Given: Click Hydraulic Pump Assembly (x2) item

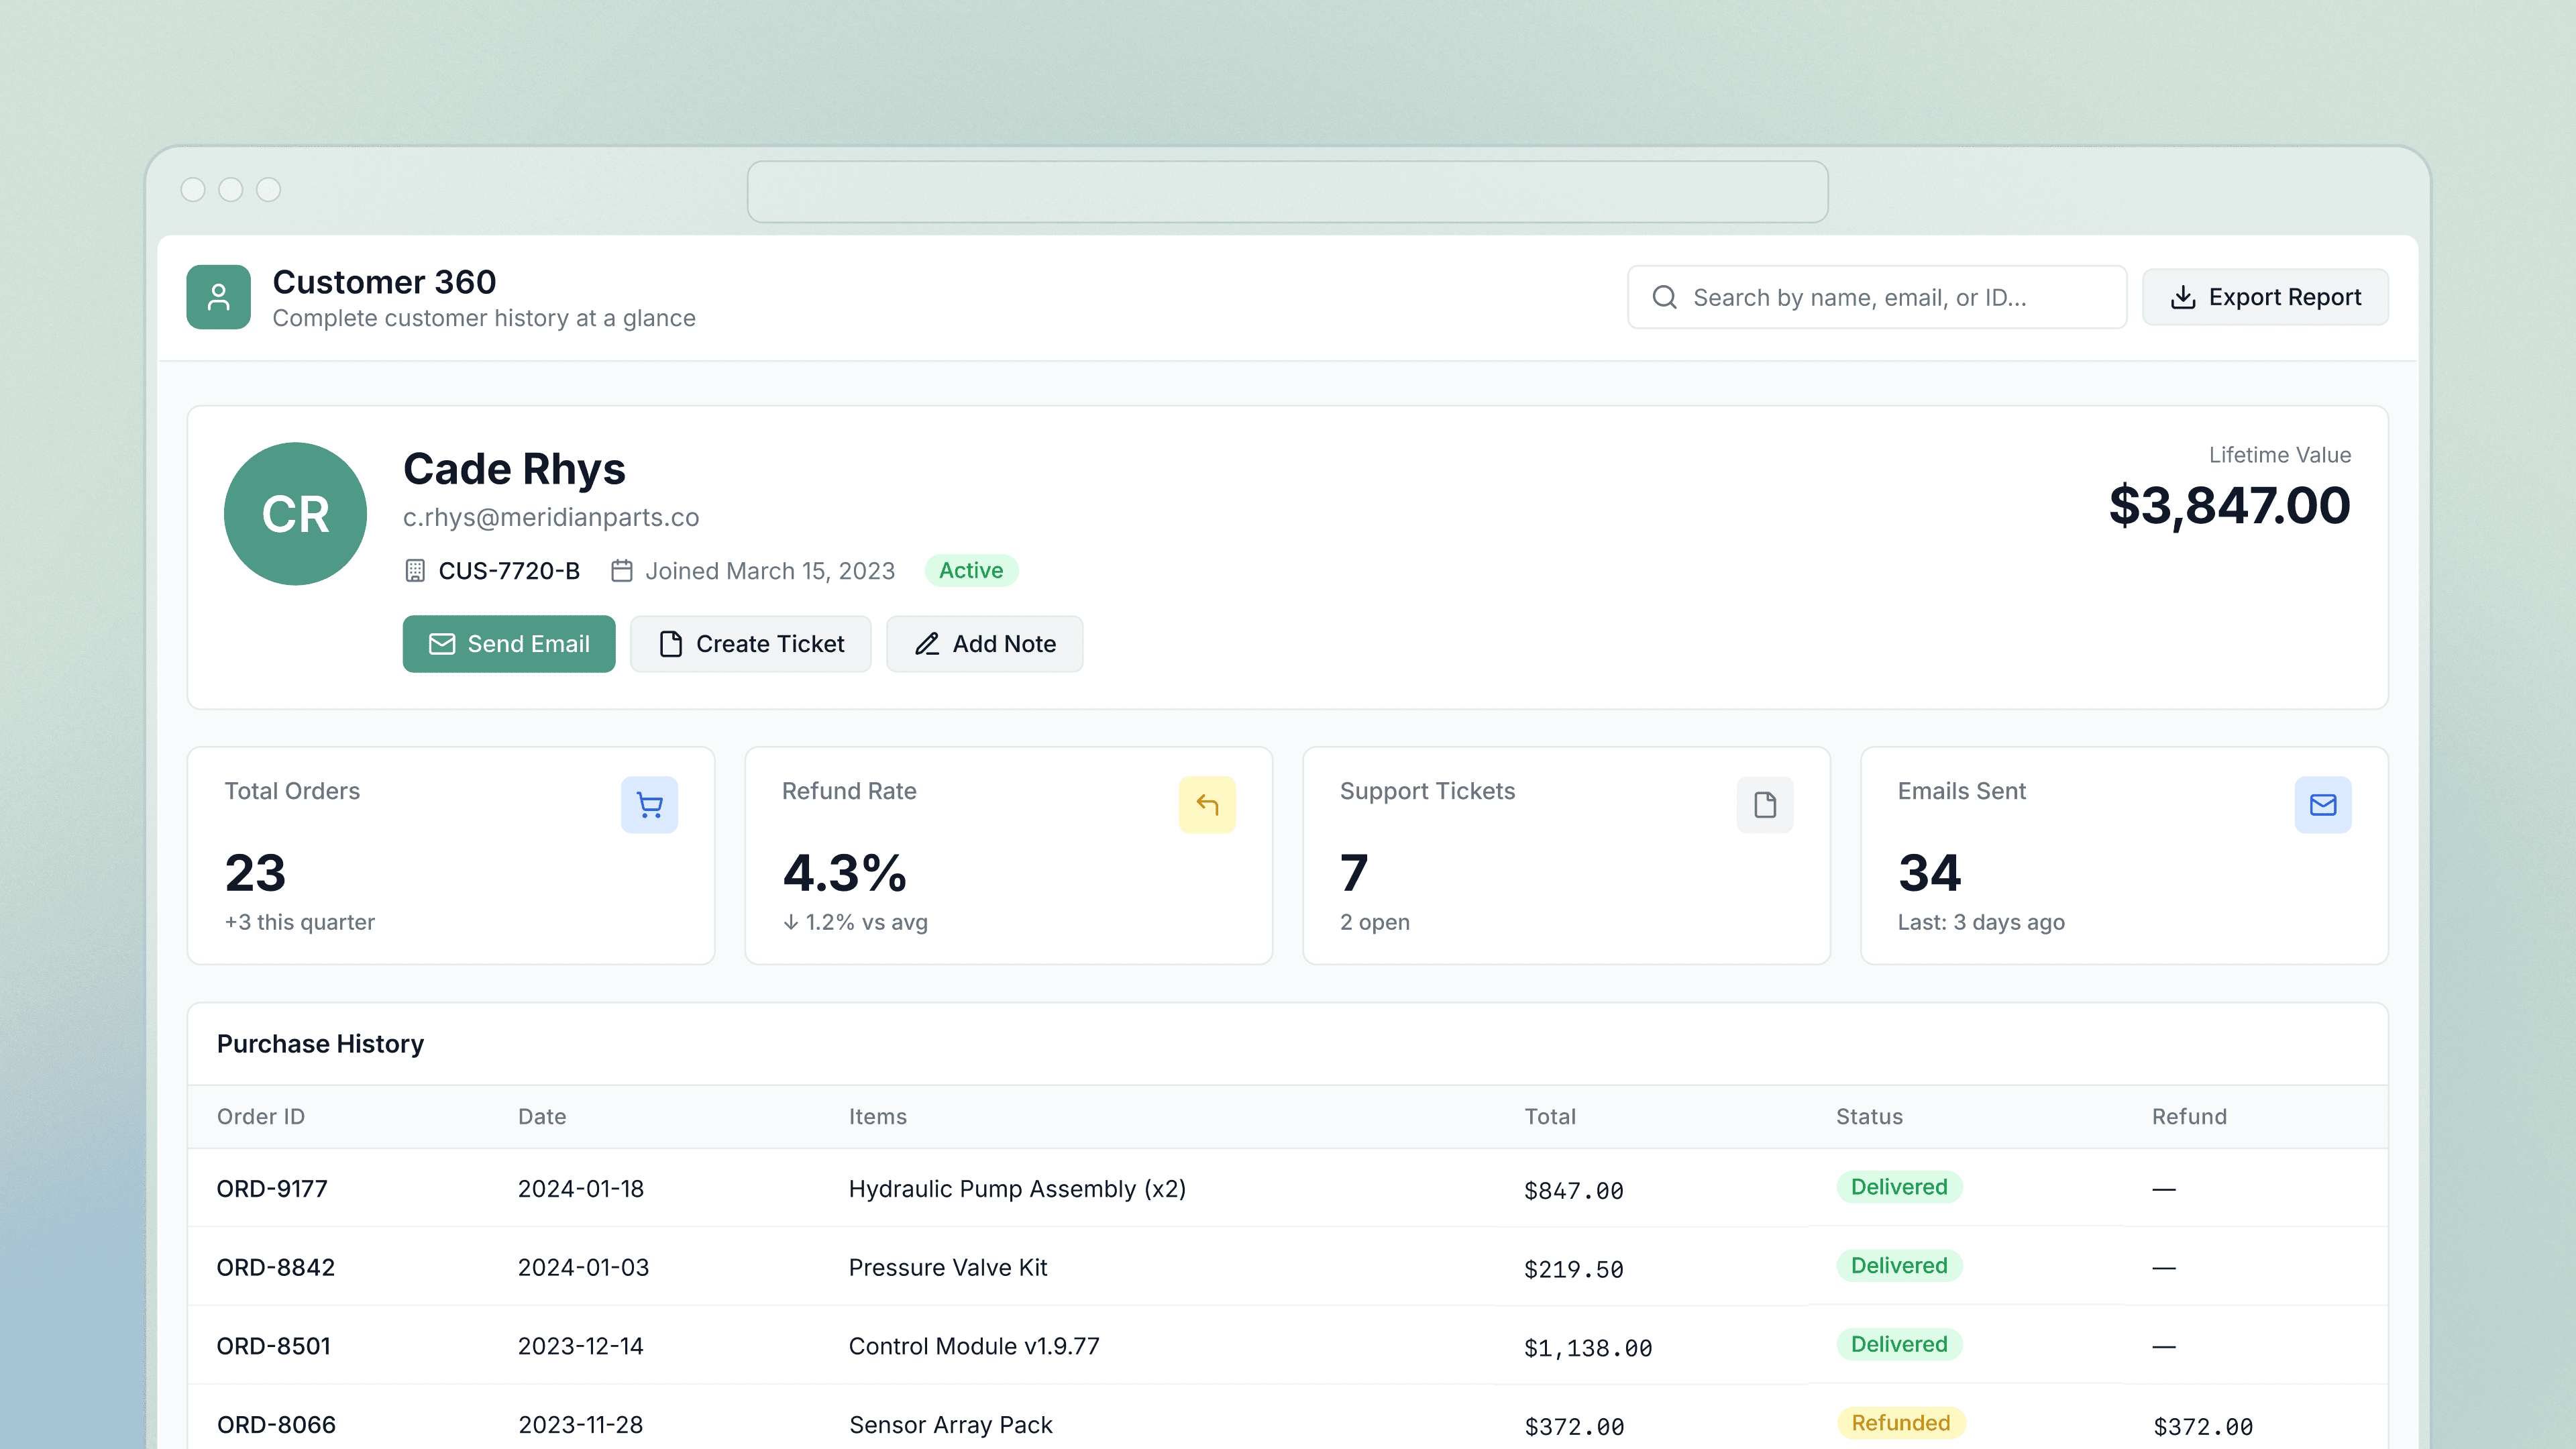Looking at the screenshot, I should tap(1017, 1189).
